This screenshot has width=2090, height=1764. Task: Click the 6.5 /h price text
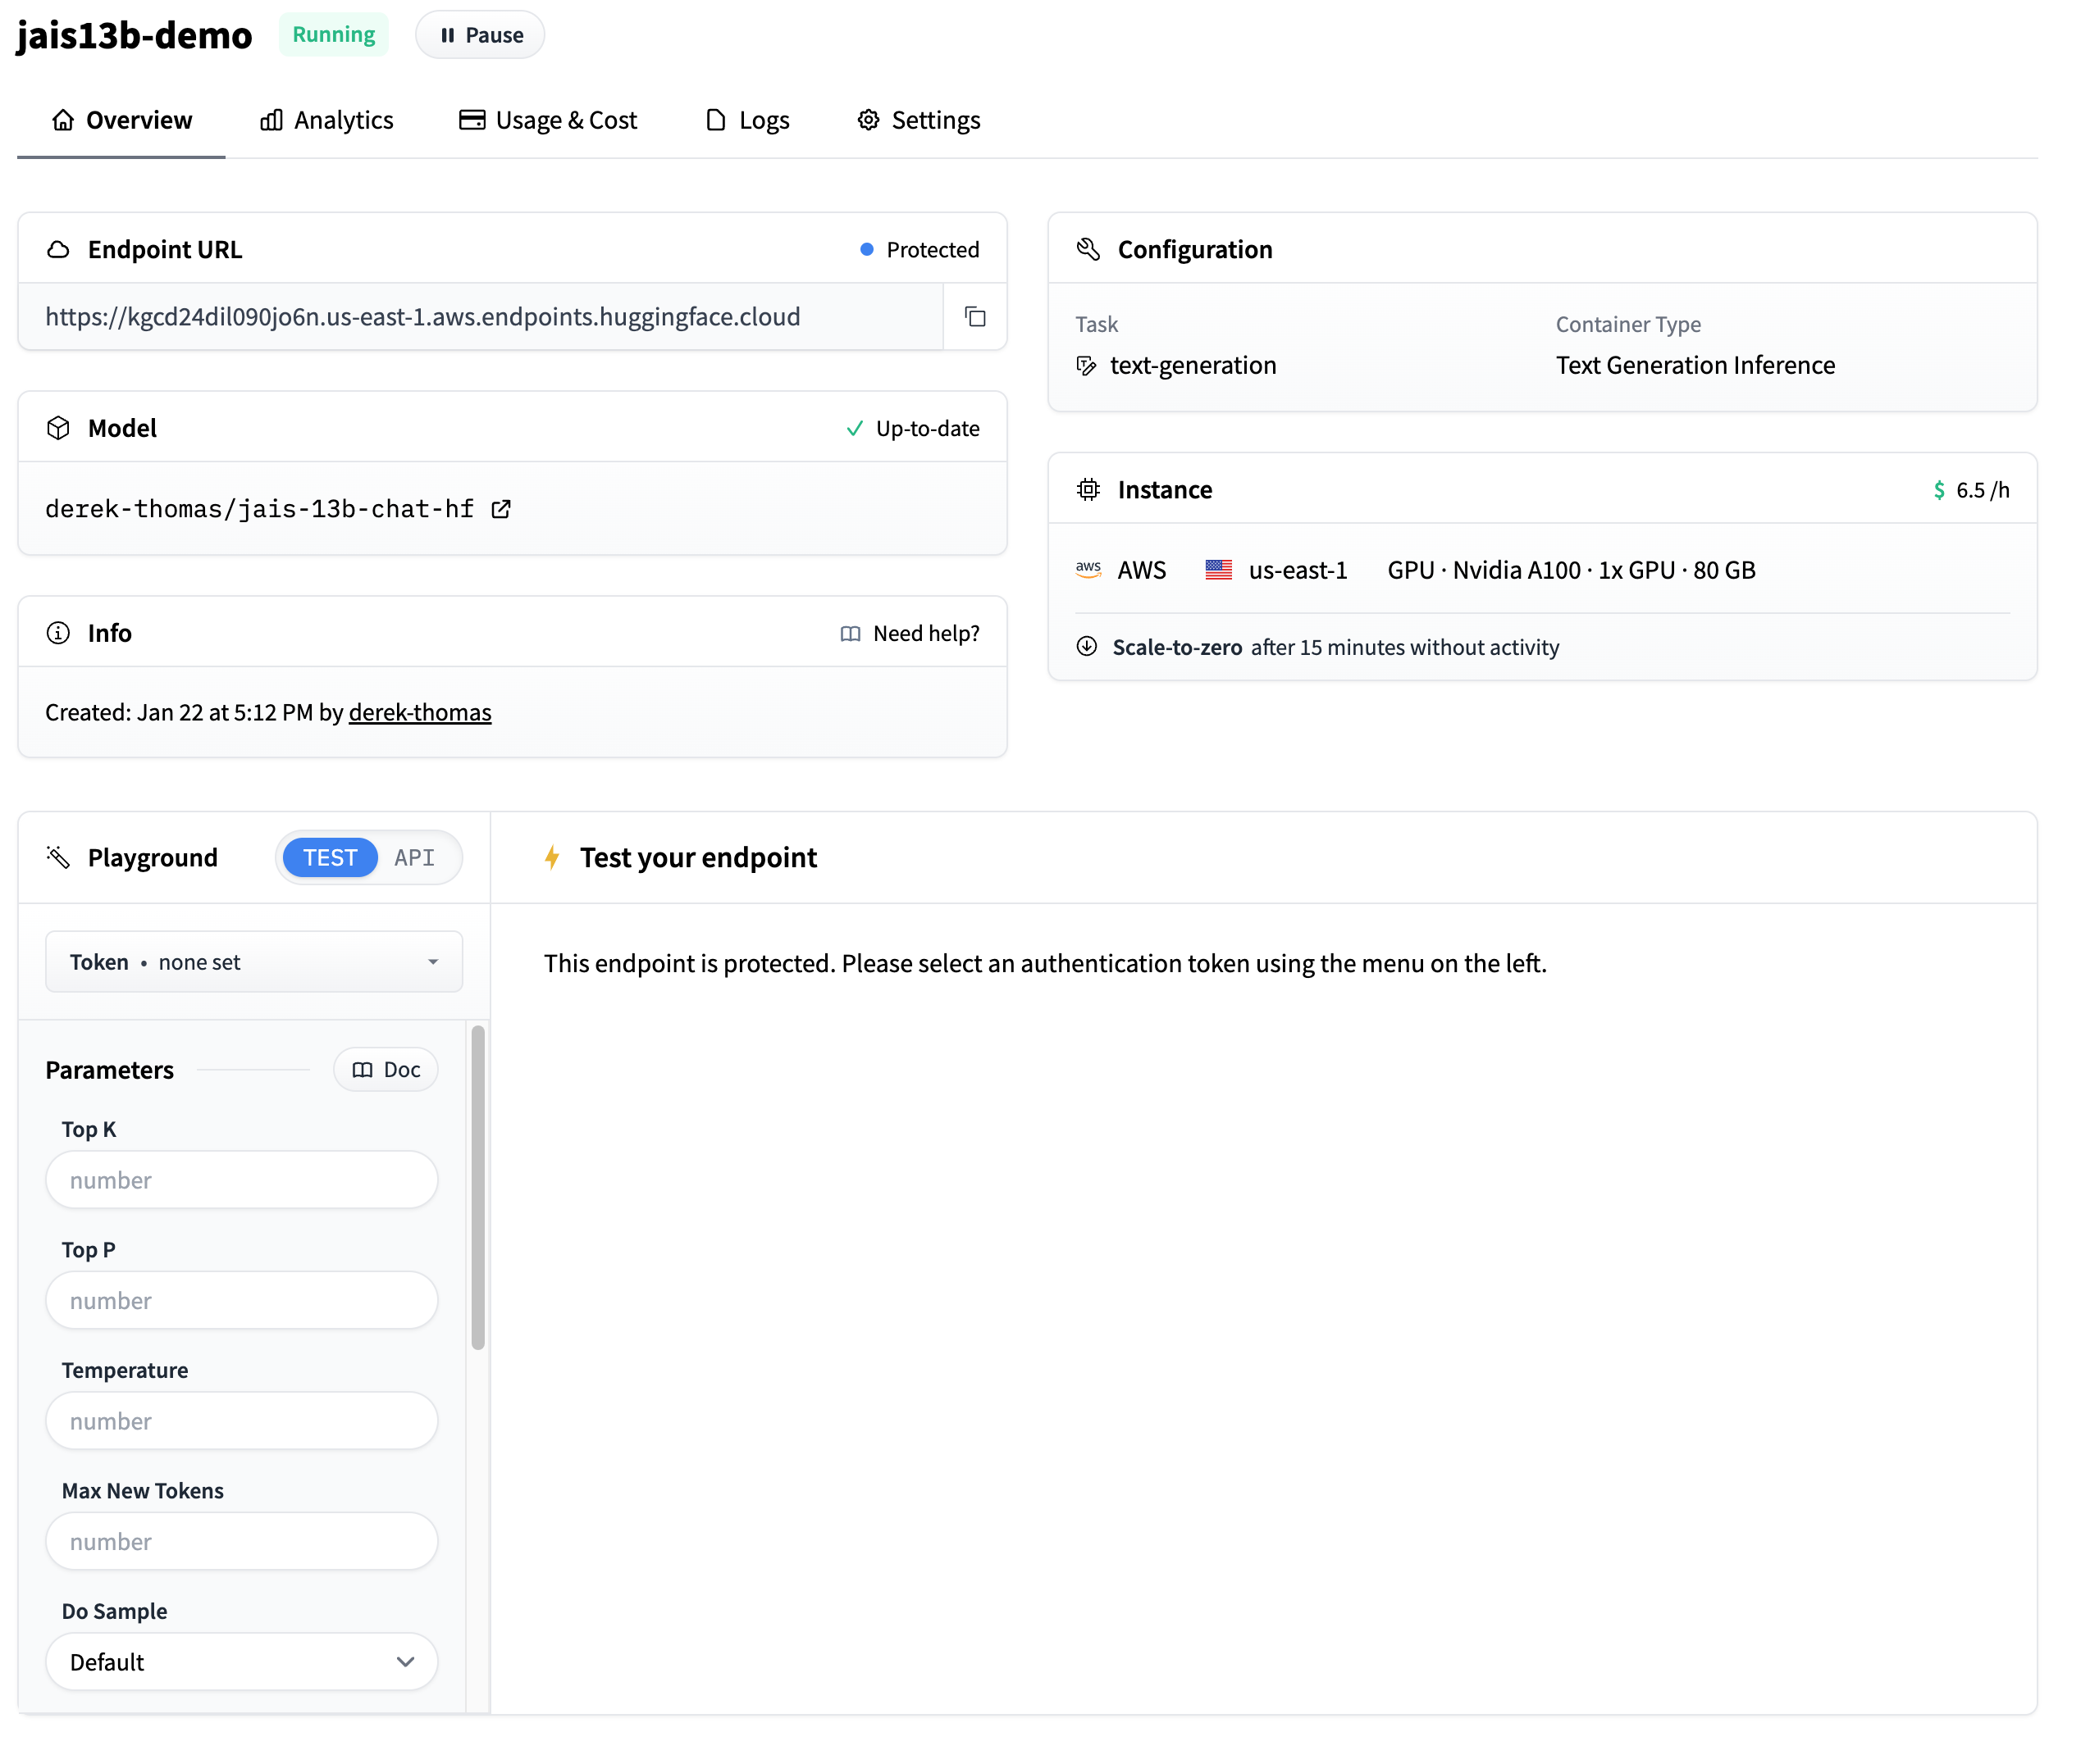click(1983, 490)
